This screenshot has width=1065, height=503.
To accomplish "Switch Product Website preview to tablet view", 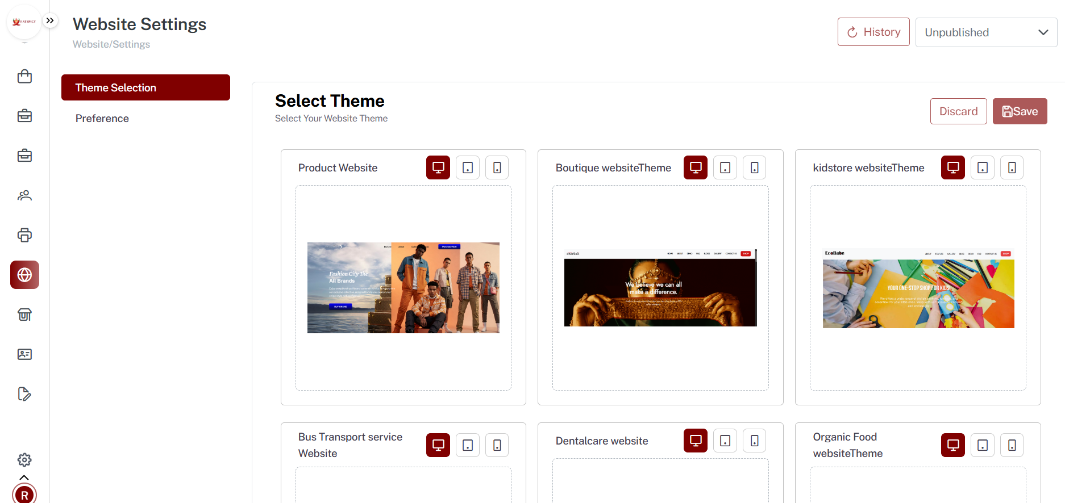I will tap(468, 167).
